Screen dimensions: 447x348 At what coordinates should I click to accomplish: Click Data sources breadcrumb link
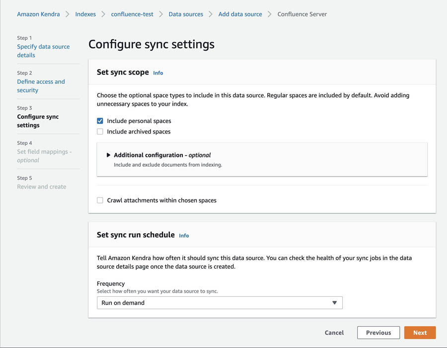[x=186, y=14]
